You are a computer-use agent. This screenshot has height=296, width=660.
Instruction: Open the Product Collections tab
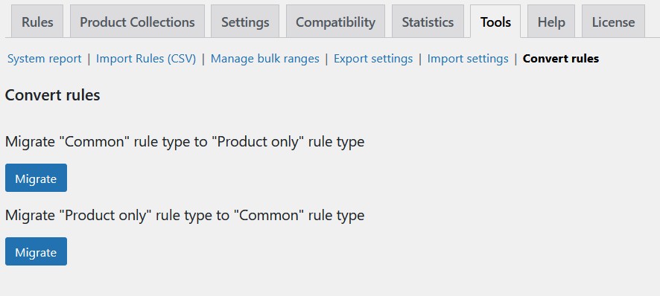pyautogui.click(x=137, y=22)
